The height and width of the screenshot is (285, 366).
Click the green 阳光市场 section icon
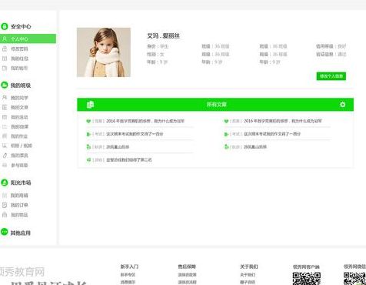pyautogui.click(x=5, y=183)
